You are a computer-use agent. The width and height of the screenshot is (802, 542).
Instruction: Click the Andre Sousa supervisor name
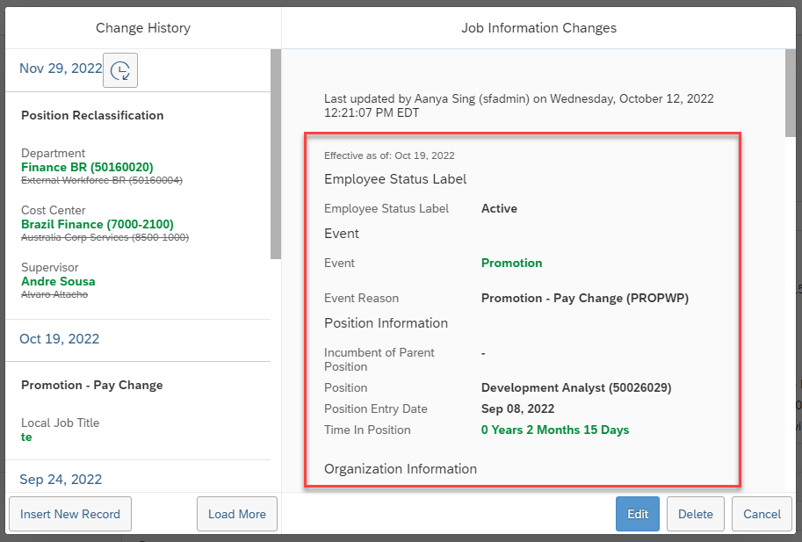coord(58,282)
